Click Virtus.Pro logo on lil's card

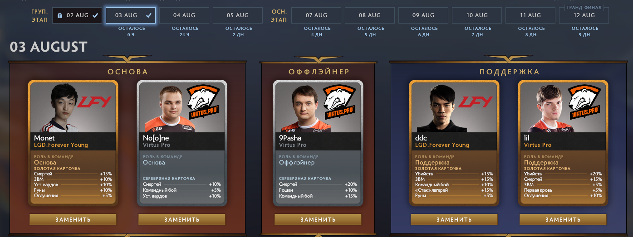click(584, 101)
